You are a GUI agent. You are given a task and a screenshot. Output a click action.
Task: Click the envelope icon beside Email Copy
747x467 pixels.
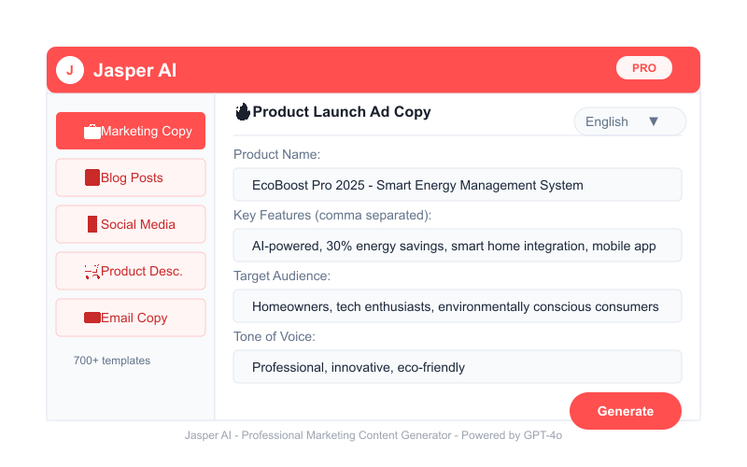point(92,318)
